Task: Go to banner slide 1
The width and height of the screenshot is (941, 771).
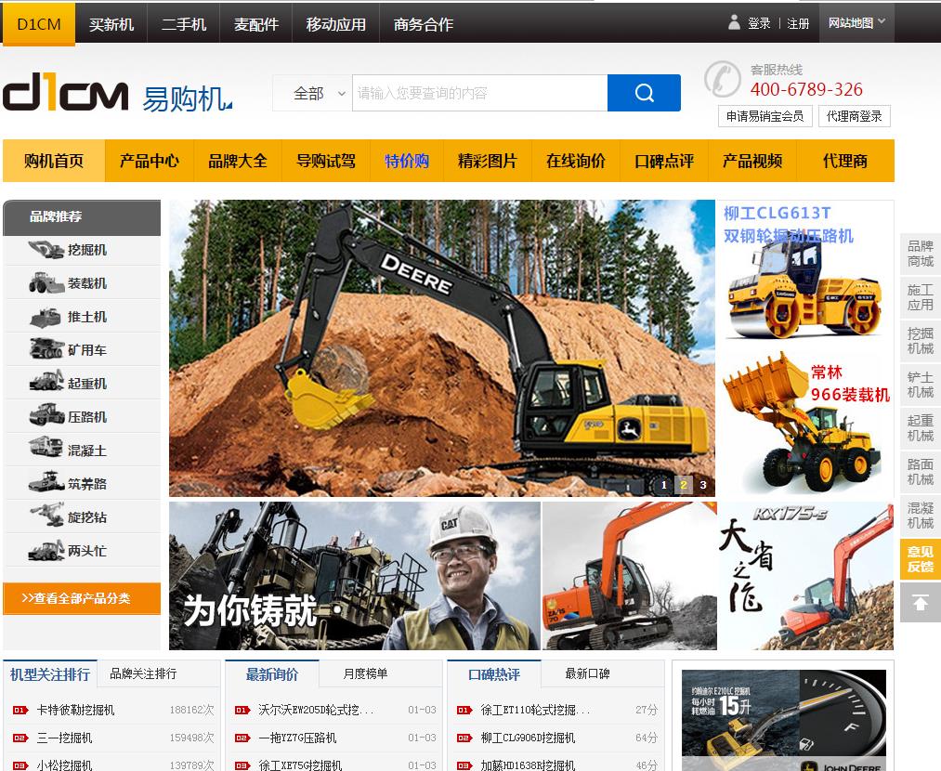Action: click(664, 485)
